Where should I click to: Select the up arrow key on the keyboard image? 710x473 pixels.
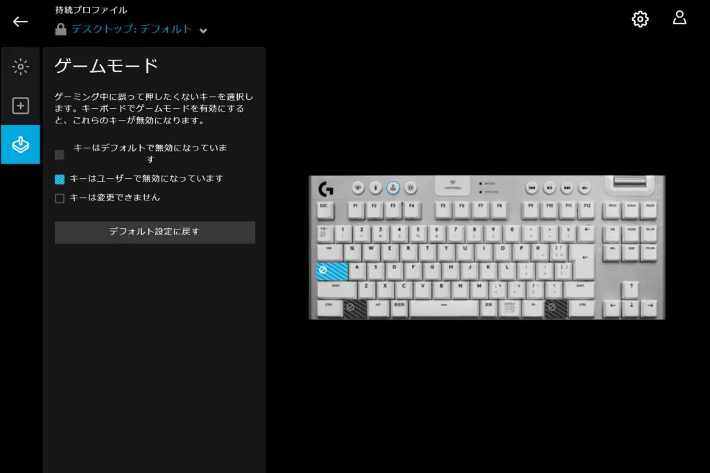point(630,289)
